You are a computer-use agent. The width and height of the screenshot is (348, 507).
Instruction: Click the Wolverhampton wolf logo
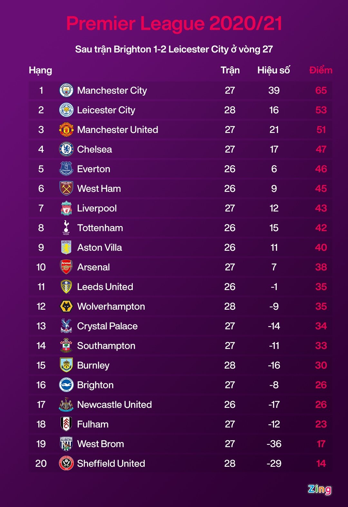[66, 306]
